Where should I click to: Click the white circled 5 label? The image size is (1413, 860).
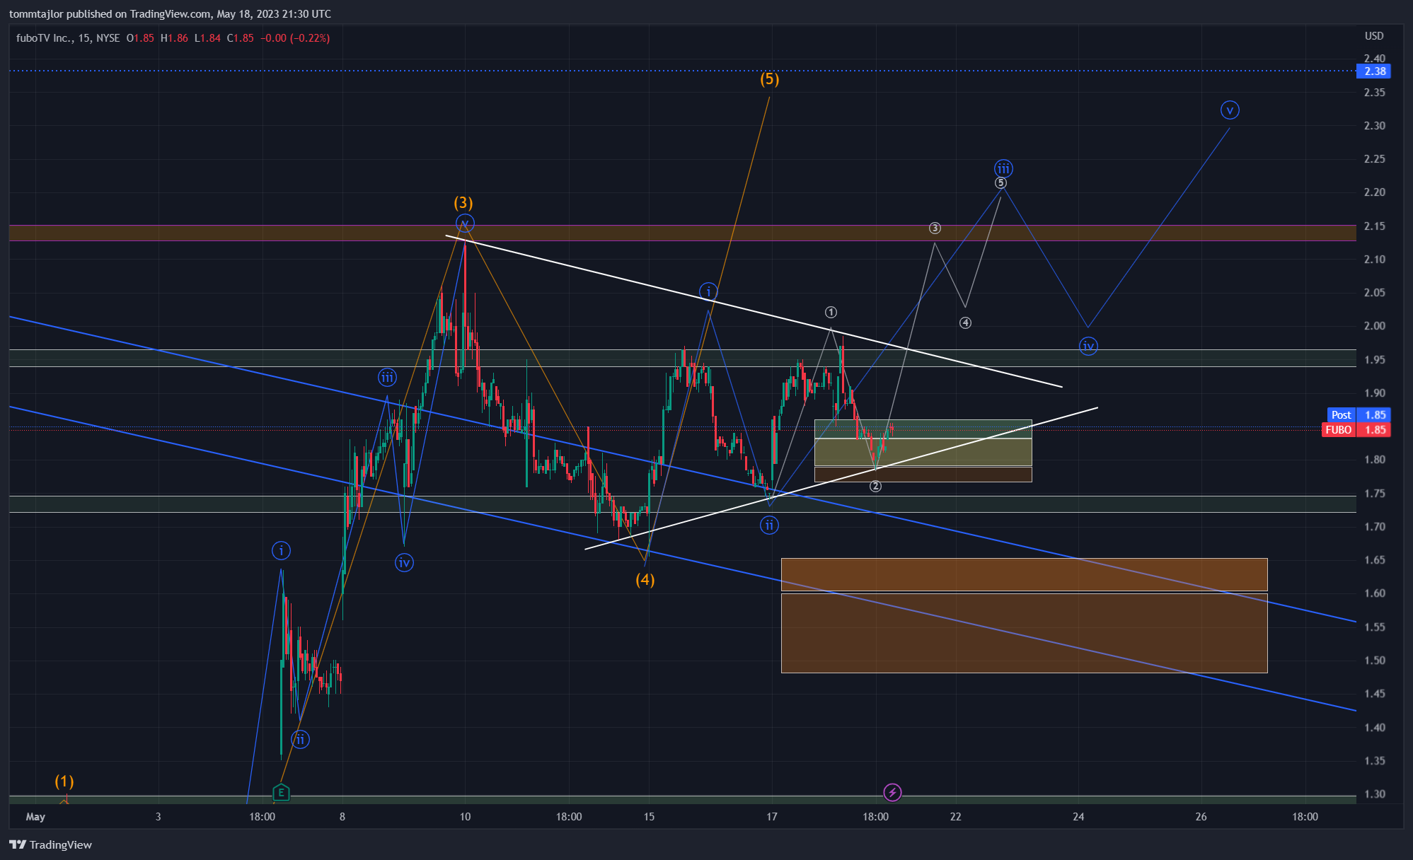tap(1000, 183)
